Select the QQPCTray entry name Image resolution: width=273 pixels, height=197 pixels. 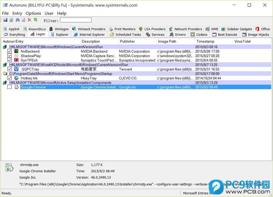30,69
